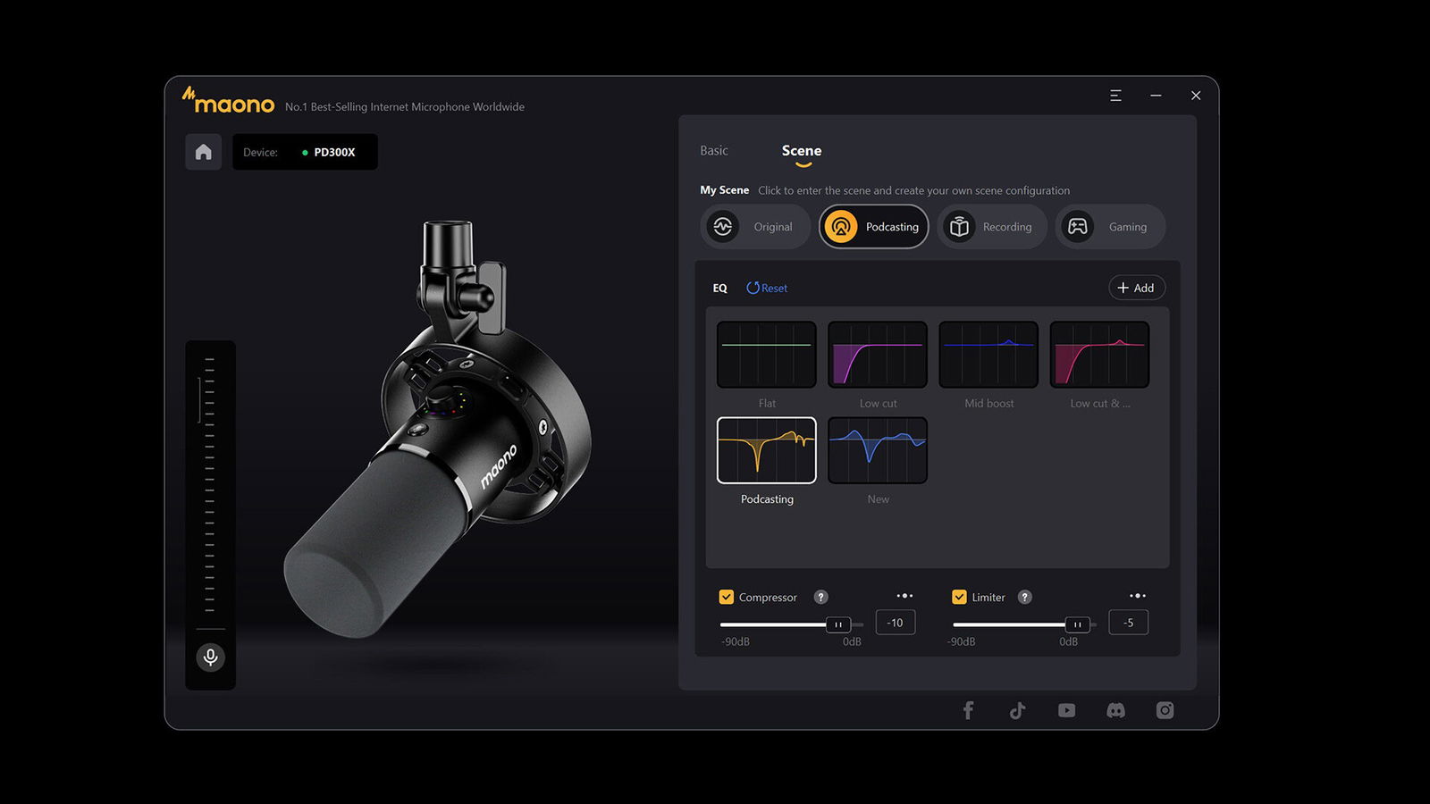Click the Limiter threshold slider handle
1430x804 pixels.
(x=1077, y=624)
